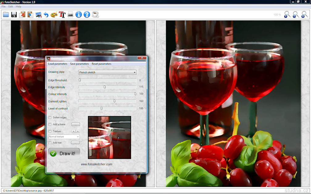Toggle the Texture checkbox
The image size is (311, 194).
point(50,131)
